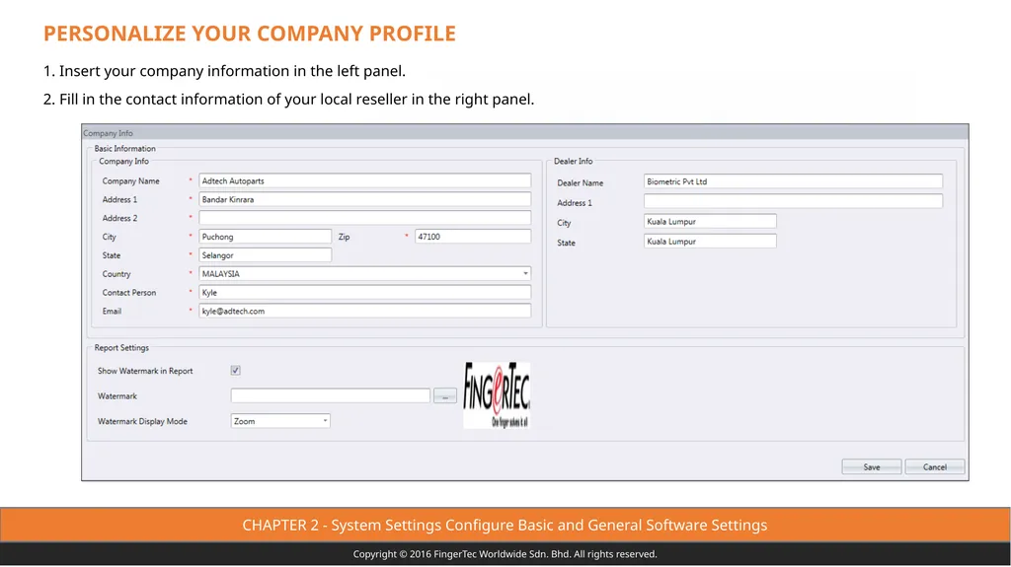1011x567 pixels.
Task: Click the empty Dealer Address 1 field
Action: point(793,202)
